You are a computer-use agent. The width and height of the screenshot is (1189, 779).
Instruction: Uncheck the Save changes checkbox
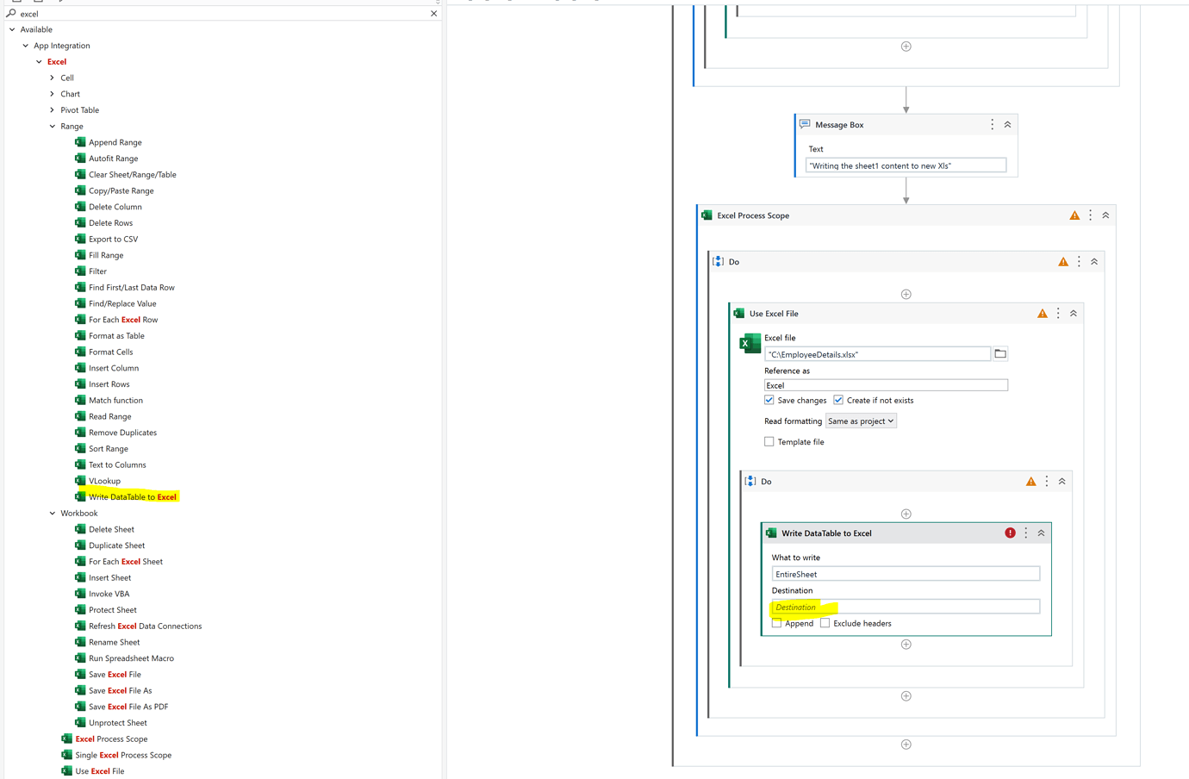pos(769,400)
